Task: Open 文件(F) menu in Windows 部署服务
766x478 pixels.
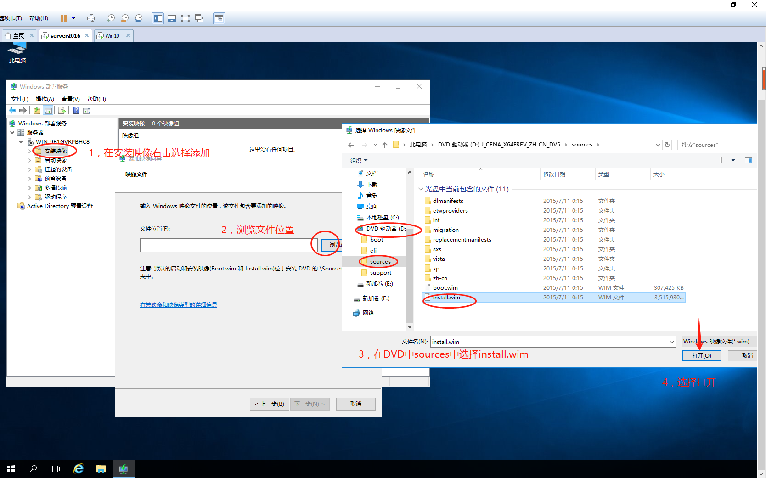Action: [19, 99]
